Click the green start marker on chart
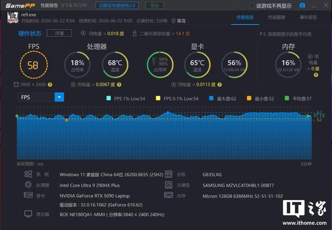 (17, 116)
